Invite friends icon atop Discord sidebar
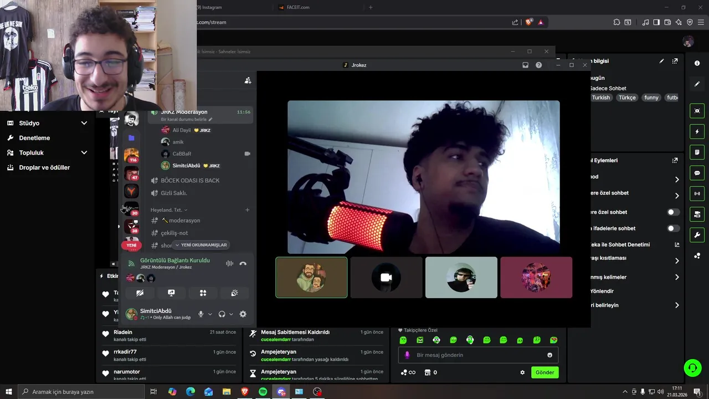The image size is (709, 399). 248,80
